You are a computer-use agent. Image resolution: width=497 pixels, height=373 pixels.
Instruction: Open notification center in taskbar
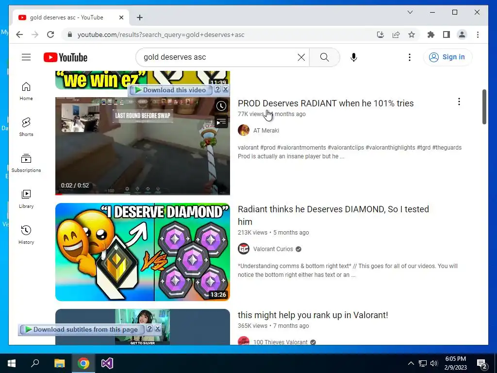(482, 363)
